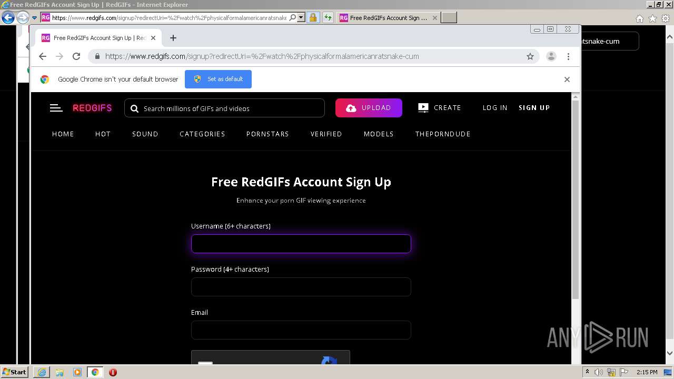This screenshot has height=379, width=674.
Task: Open a new Chrome tab
Action: point(173,38)
